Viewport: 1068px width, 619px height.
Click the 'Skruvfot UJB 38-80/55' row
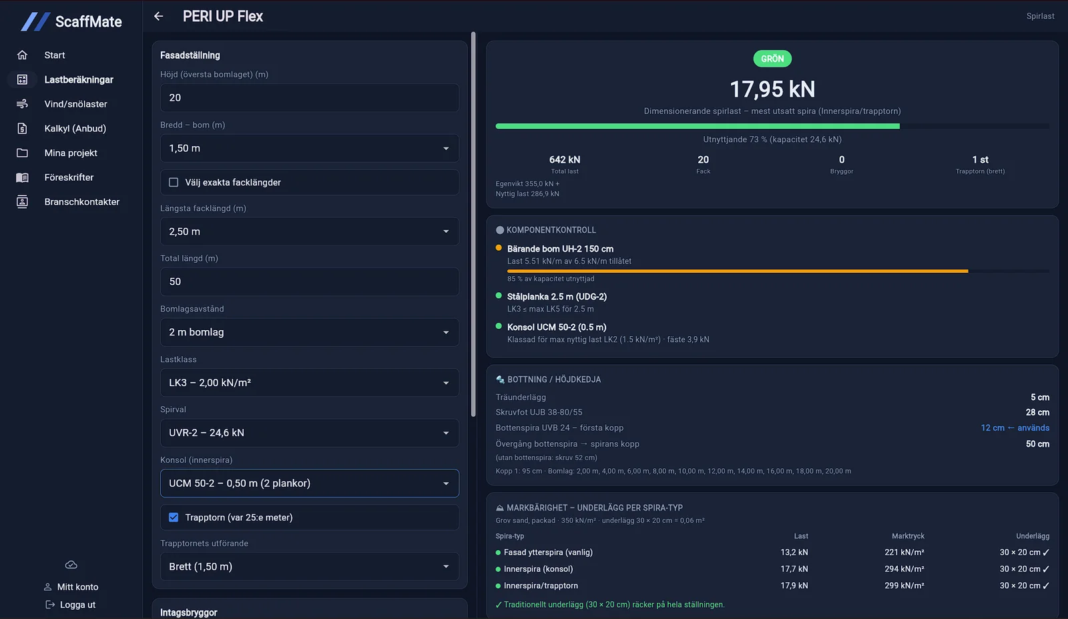pos(772,412)
